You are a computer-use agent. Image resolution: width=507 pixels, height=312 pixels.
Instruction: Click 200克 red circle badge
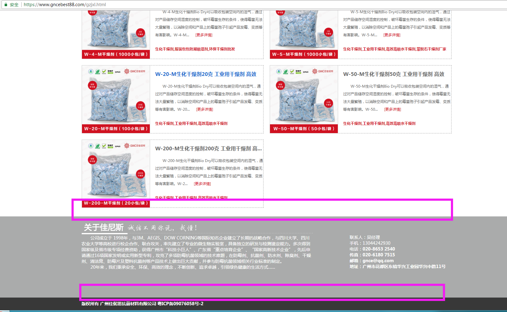click(x=140, y=174)
